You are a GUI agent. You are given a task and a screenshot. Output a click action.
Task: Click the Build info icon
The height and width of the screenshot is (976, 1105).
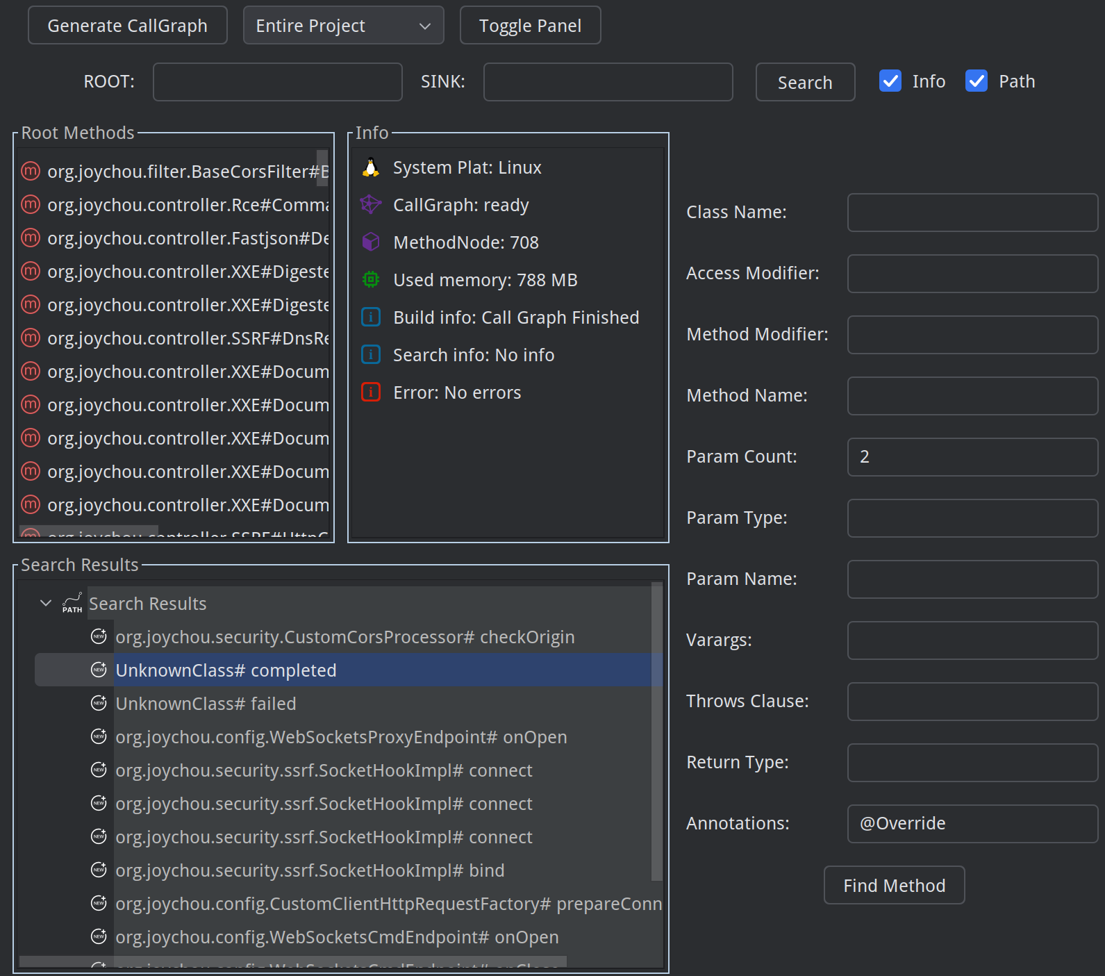pyautogui.click(x=371, y=317)
